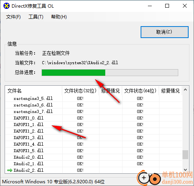
Task: Click the Microsoft Windows 10 status bar text
Action: (x=53, y=182)
